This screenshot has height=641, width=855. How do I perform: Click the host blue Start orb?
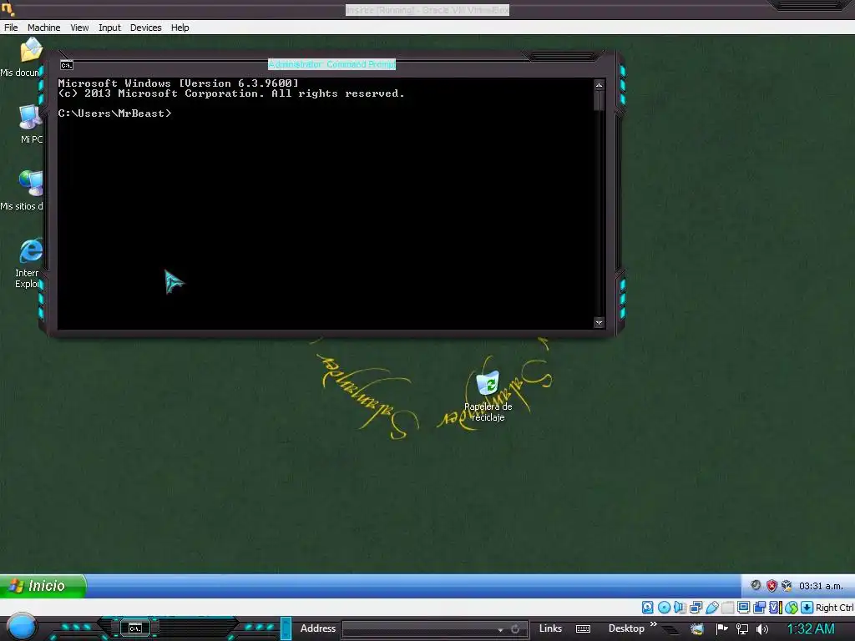[21, 628]
